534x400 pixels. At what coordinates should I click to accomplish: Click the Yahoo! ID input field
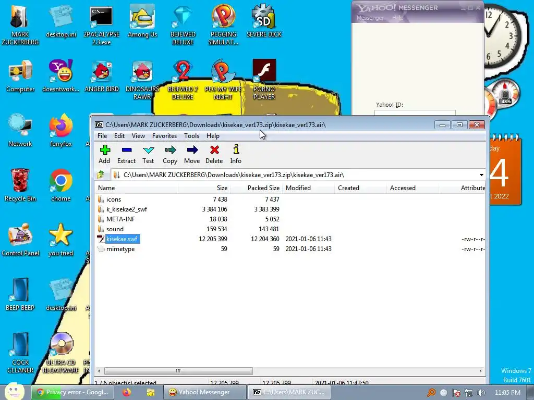pos(415,113)
